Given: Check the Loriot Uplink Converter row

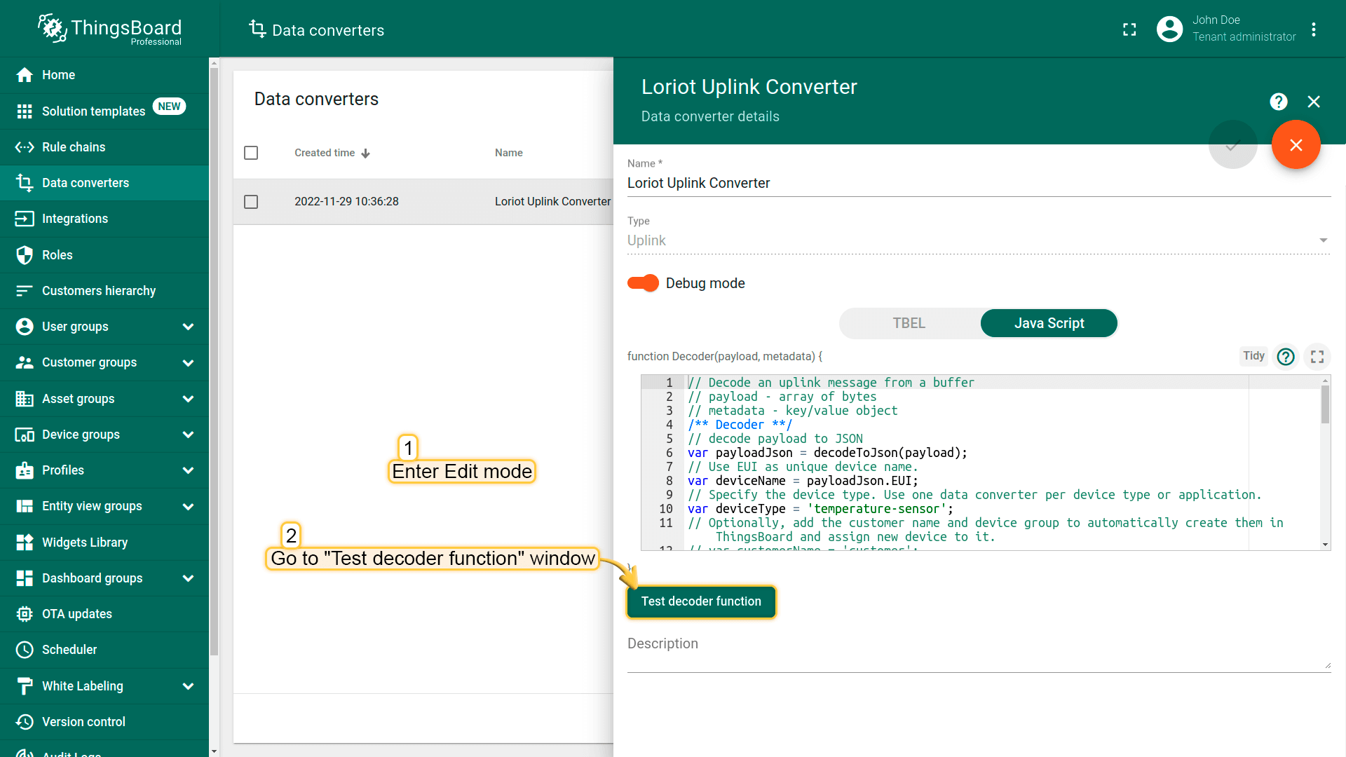Looking at the screenshot, I should [251, 202].
